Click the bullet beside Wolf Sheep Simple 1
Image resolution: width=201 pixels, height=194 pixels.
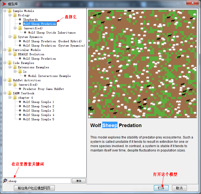coord(20,102)
